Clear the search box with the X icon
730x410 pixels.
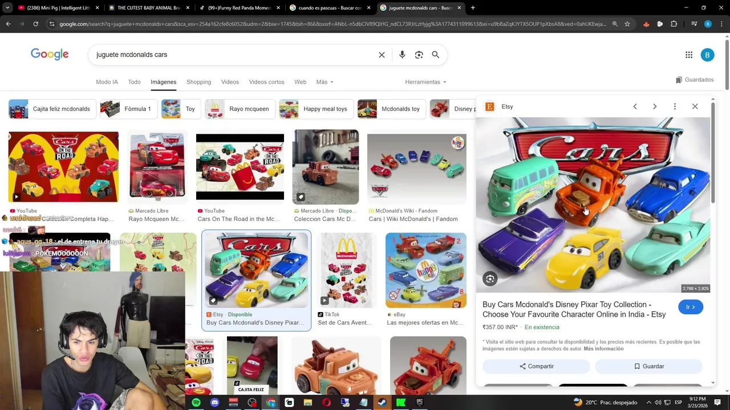tap(382, 55)
